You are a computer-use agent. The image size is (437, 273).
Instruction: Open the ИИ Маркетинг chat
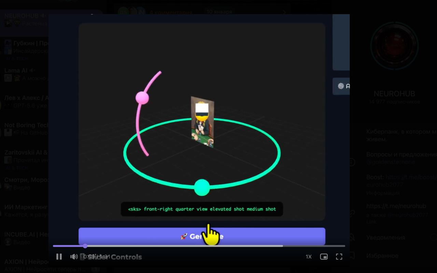pos(25,211)
